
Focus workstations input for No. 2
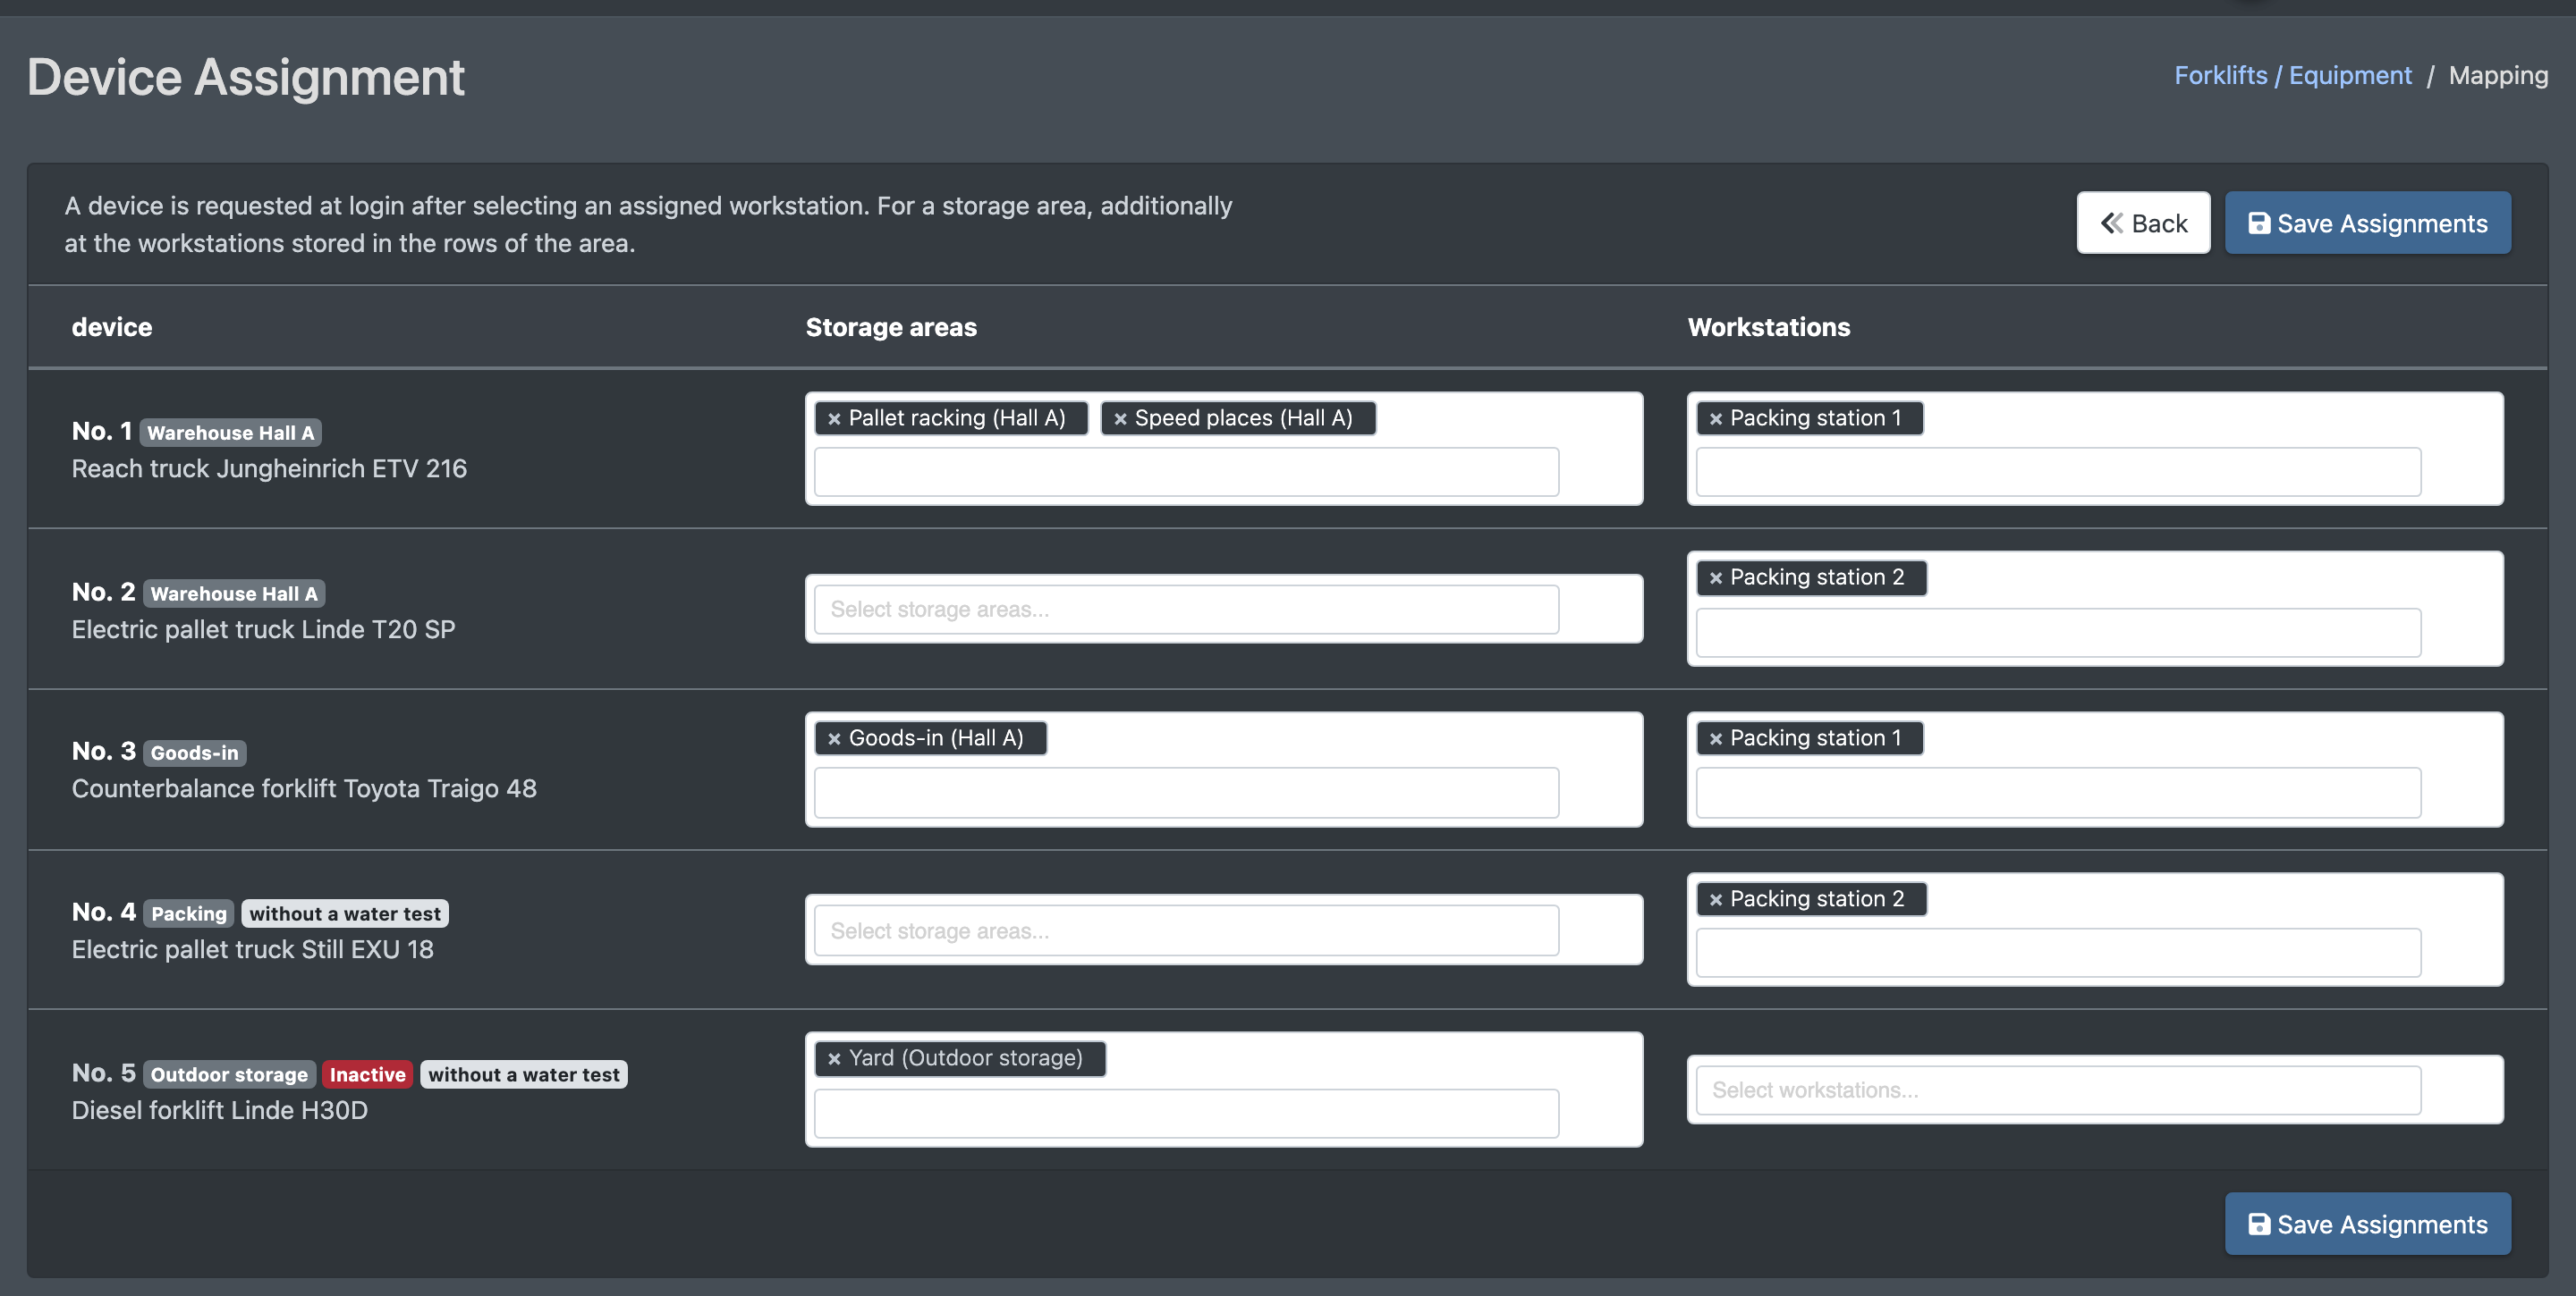coord(2058,633)
